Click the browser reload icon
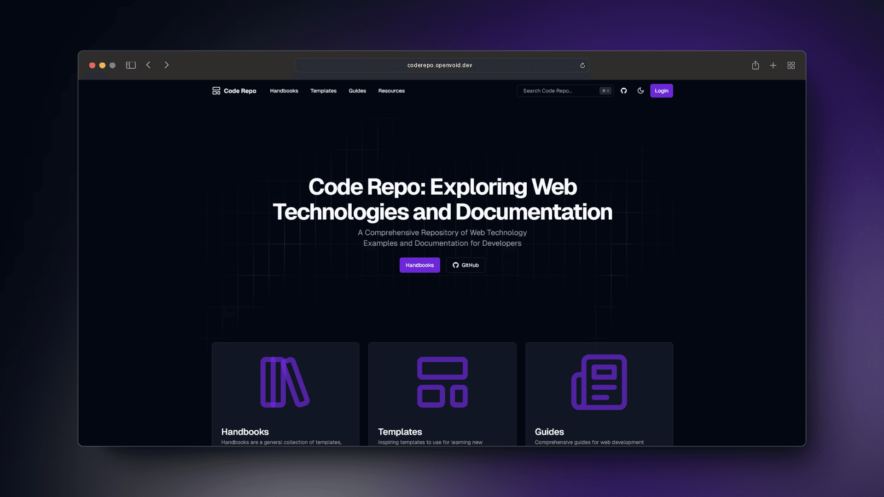Screen dimensions: 884x497 [x=582, y=65]
